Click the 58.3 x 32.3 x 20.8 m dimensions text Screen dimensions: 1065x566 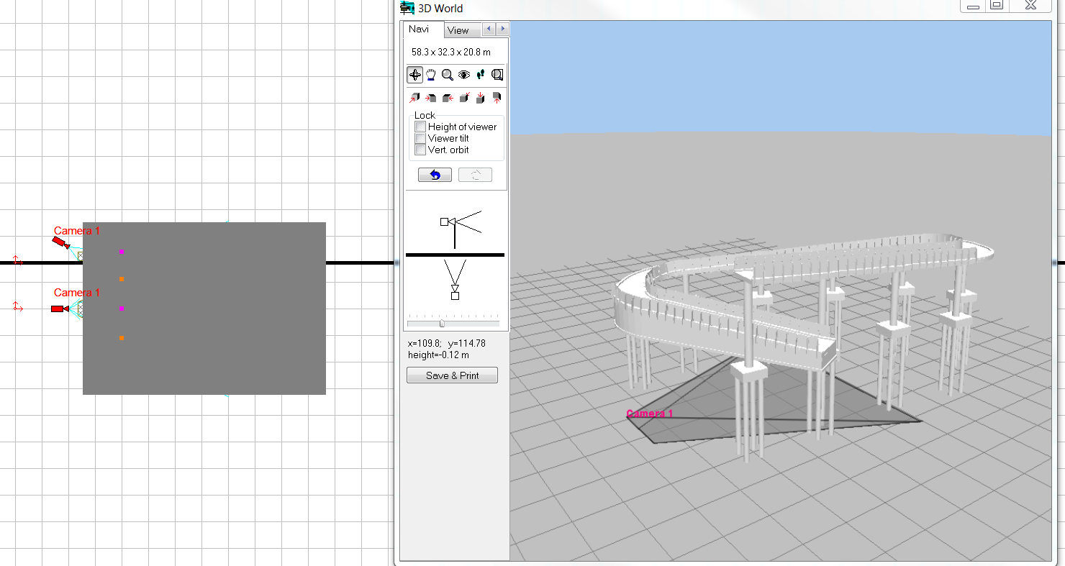(451, 52)
